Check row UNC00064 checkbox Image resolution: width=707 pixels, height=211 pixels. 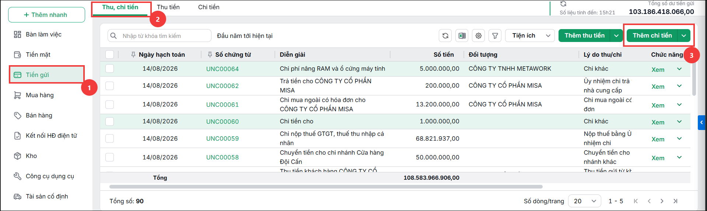(109, 68)
